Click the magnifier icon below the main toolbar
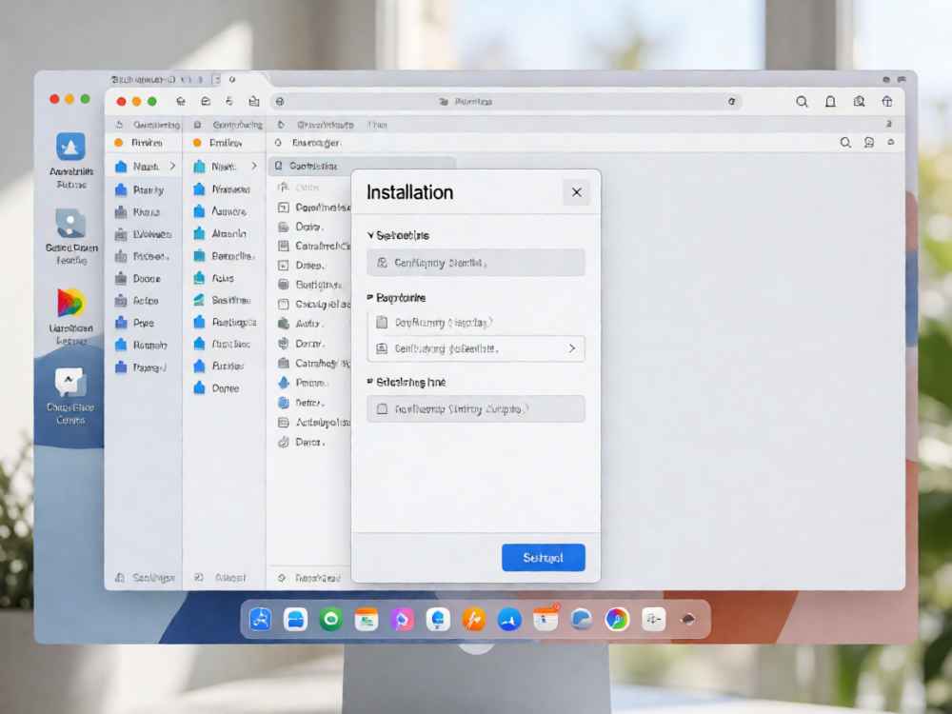952x714 pixels. (845, 143)
